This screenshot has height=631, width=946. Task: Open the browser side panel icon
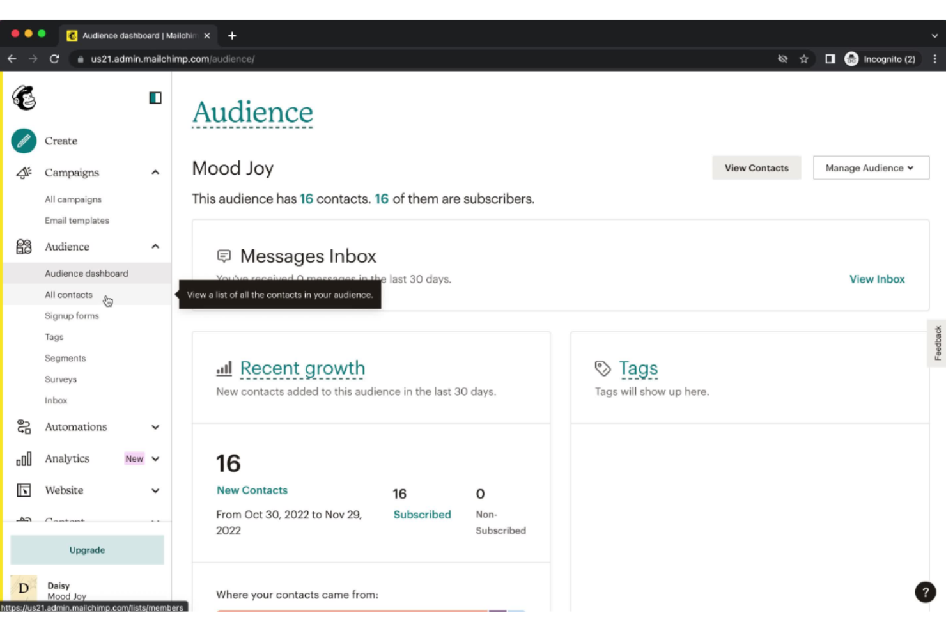[x=830, y=59]
